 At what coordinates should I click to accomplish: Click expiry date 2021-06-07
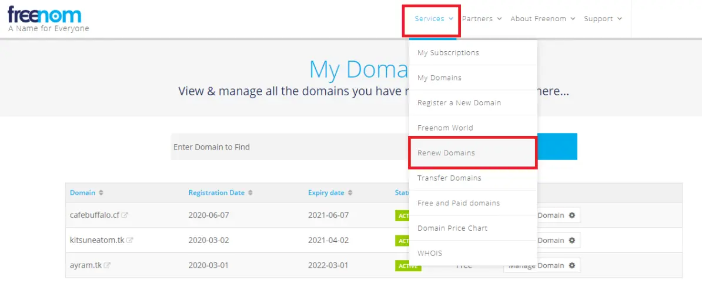coord(328,215)
